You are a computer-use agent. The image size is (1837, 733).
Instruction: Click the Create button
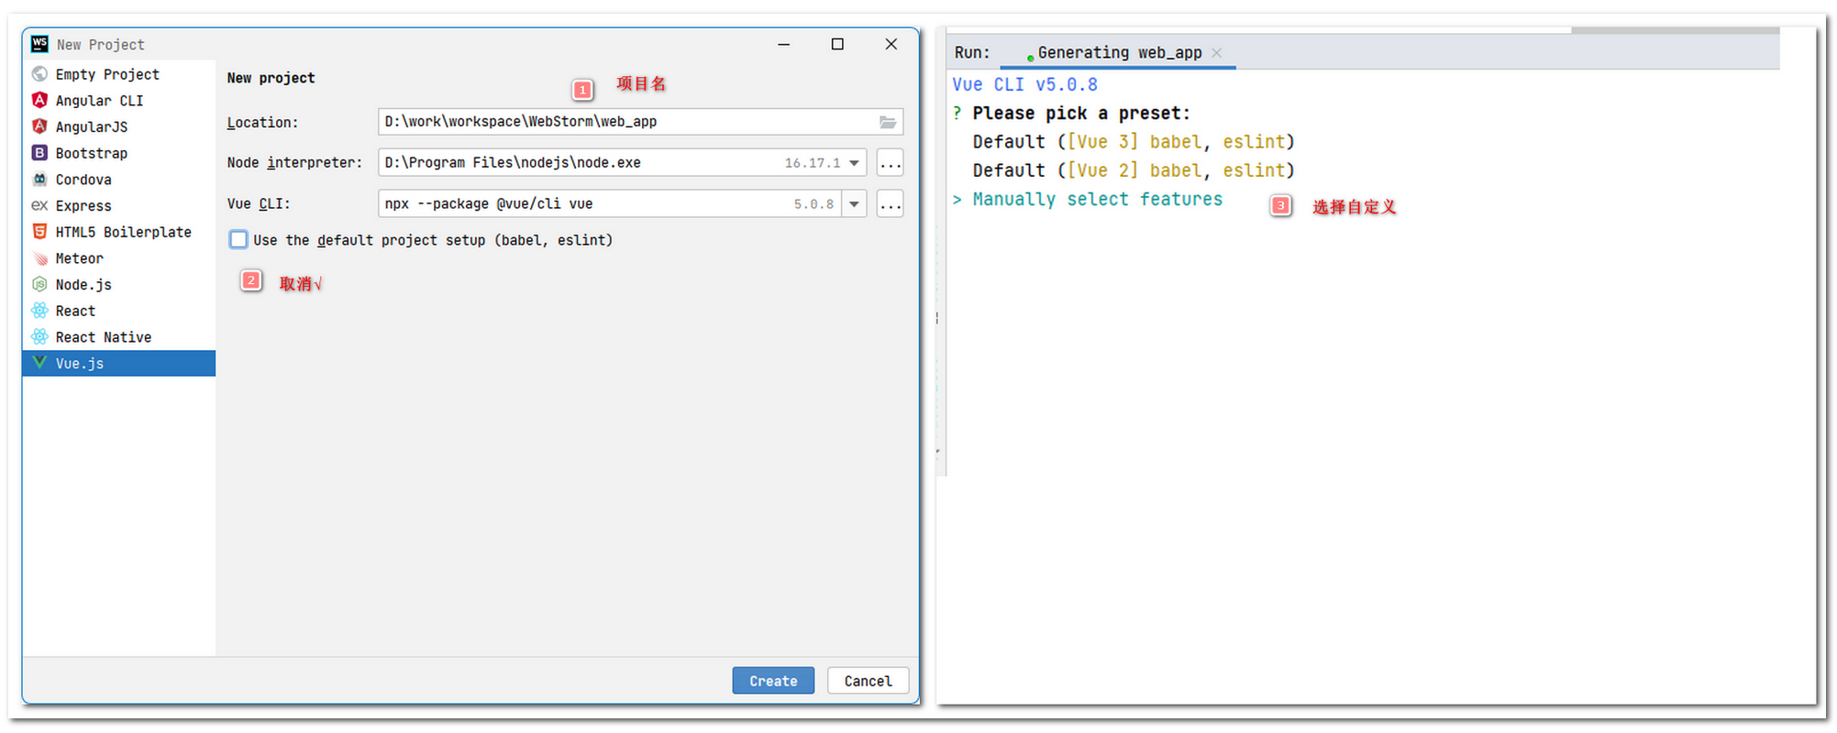[773, 681]
